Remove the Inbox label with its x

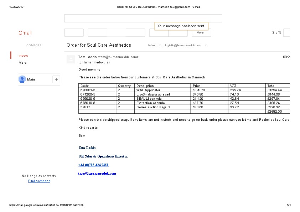(x=160, y=46)
